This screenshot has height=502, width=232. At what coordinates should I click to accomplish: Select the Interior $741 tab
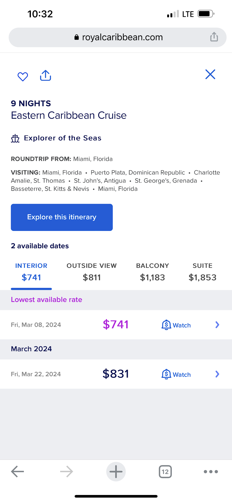coord(31,272)
